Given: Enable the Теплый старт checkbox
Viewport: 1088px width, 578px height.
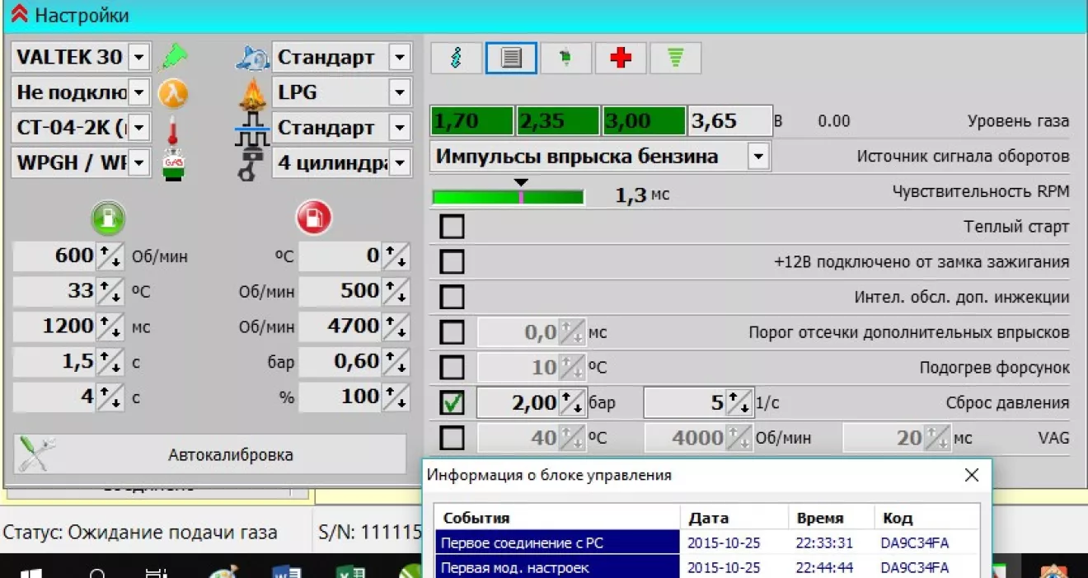Looking at the screenshot, I should coord(452,227).
